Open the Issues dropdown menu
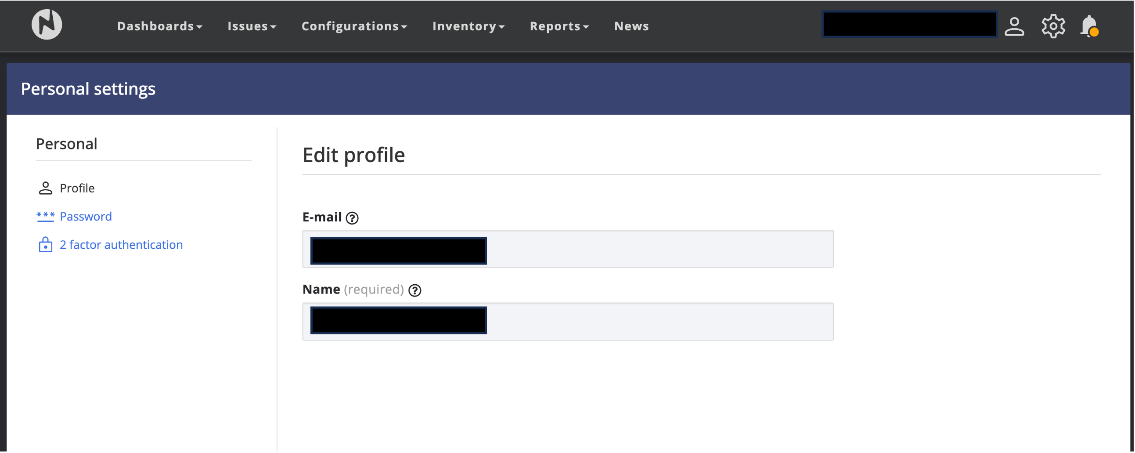This screenshot has height=453, width=1135. 252,25
